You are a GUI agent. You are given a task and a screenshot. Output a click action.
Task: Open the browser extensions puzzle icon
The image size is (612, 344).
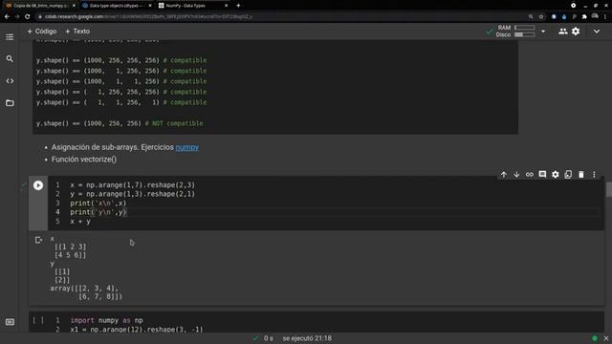coord(584,17)
